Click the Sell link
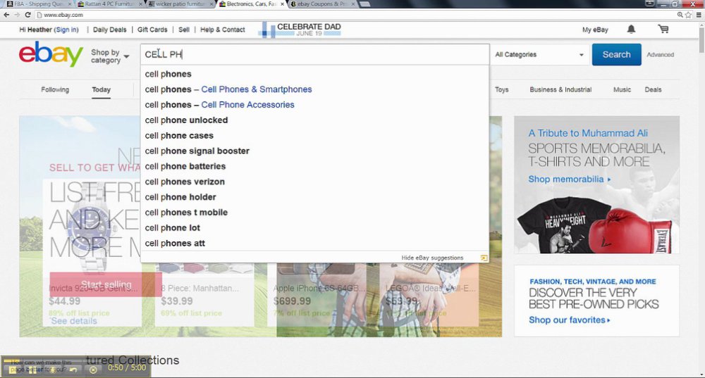 [x=184, y=30]
